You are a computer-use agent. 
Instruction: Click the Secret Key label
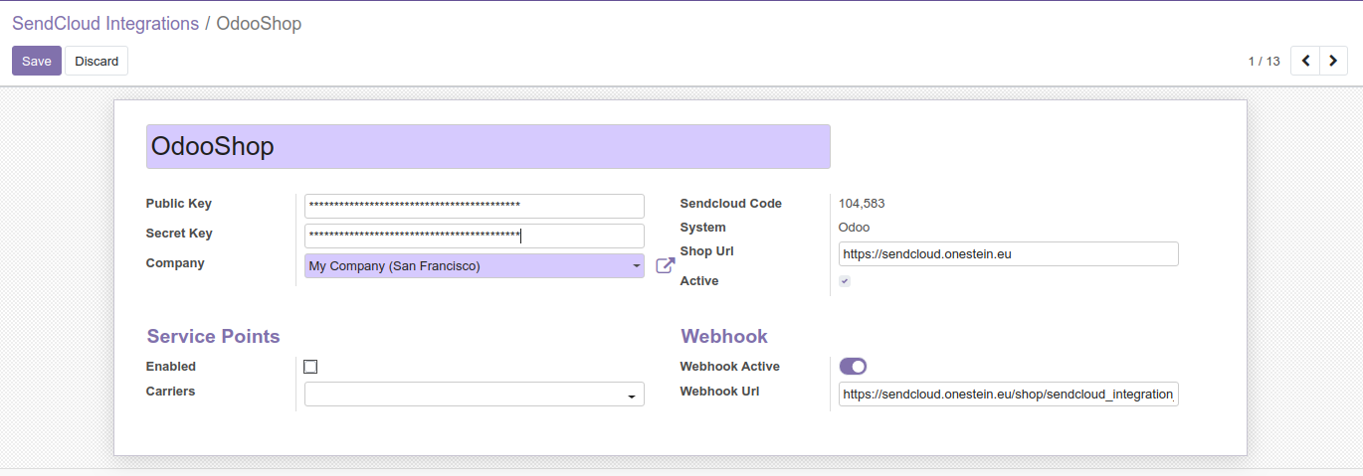click(179, 234)
